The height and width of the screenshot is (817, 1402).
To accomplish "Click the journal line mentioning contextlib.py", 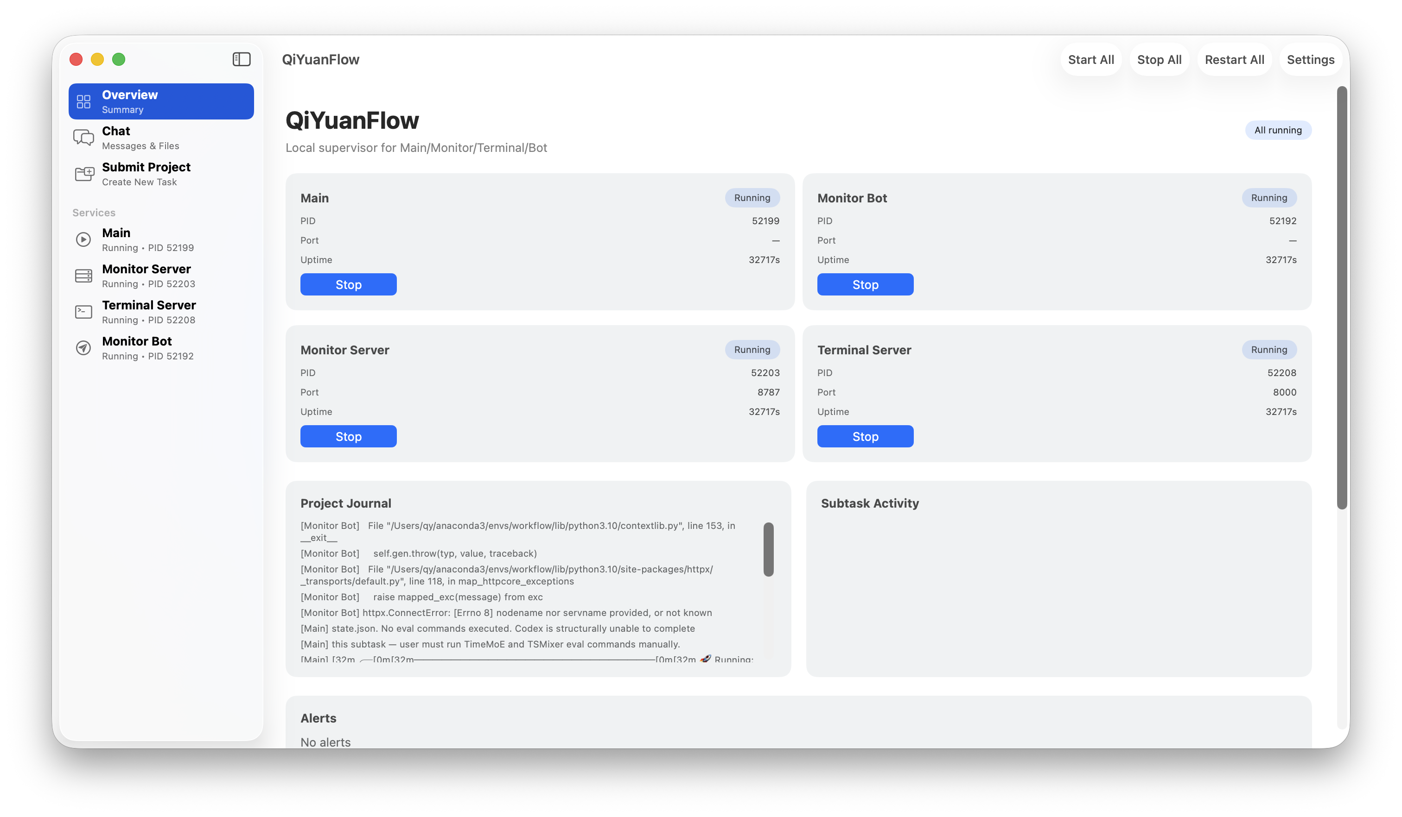I will (x=518, y=531).
